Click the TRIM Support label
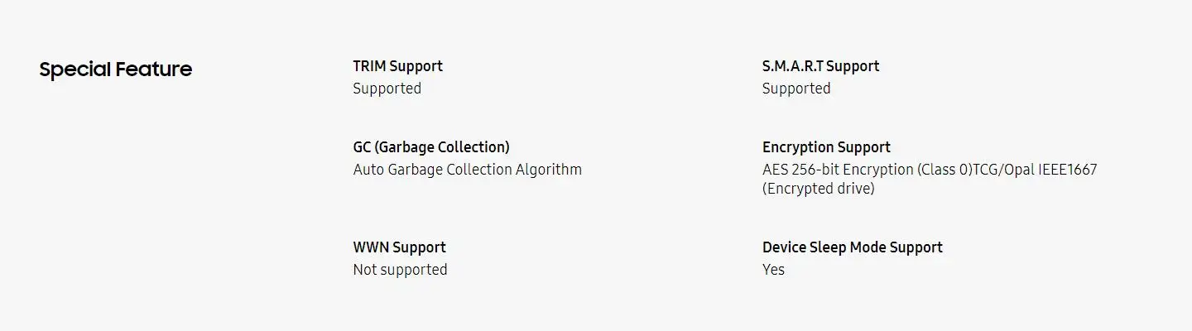This screenshot has width=1192, height=331. (x=397, y=66)
